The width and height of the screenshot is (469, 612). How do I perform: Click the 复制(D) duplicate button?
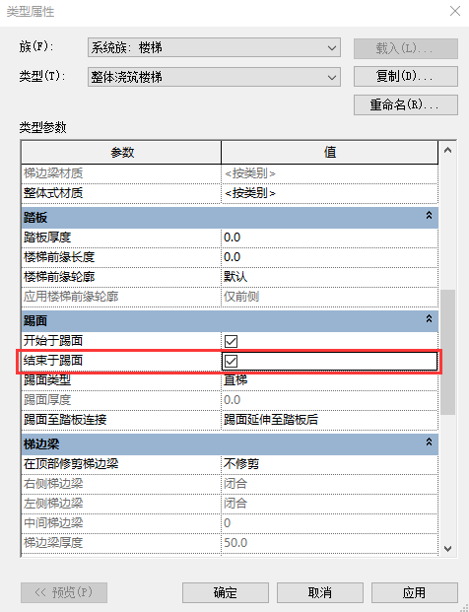[405, 76]
